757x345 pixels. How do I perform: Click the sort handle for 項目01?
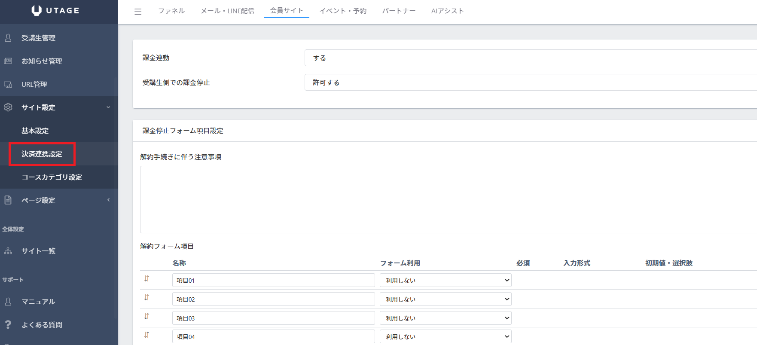coord(147,278)
